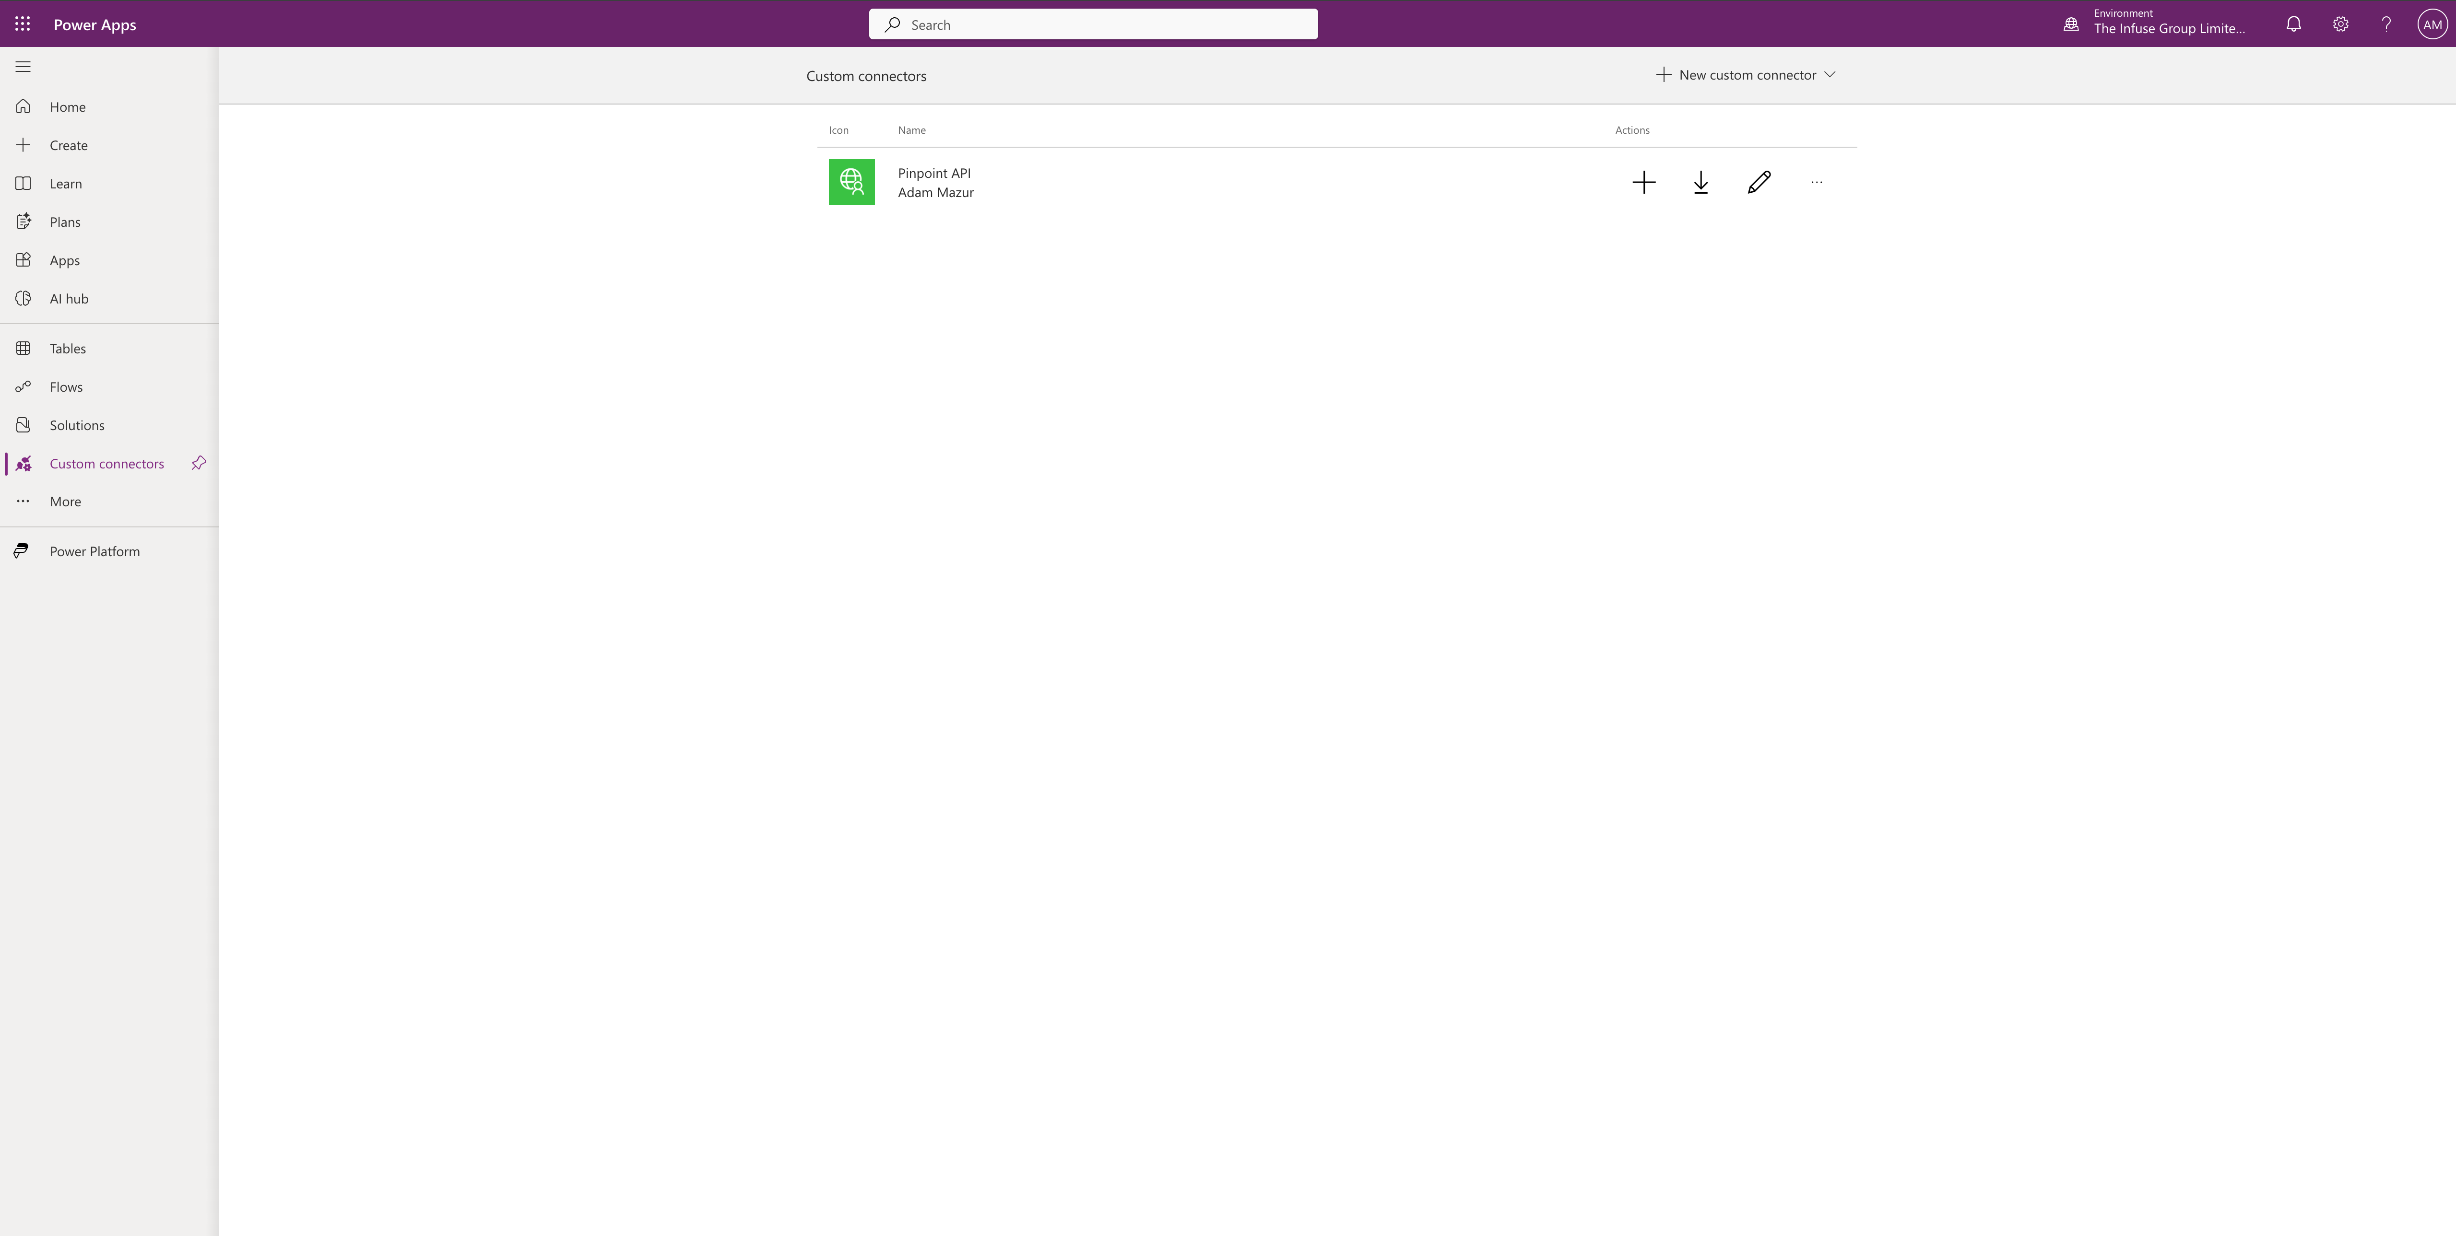Open Plans in sidebar
2456x1236 pixels.
tap(109, 222)
